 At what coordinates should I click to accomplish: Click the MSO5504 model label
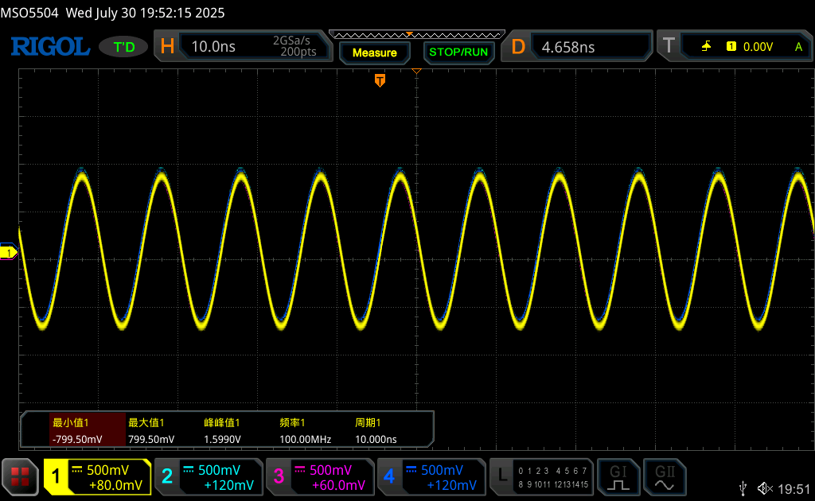coord(29,13)
